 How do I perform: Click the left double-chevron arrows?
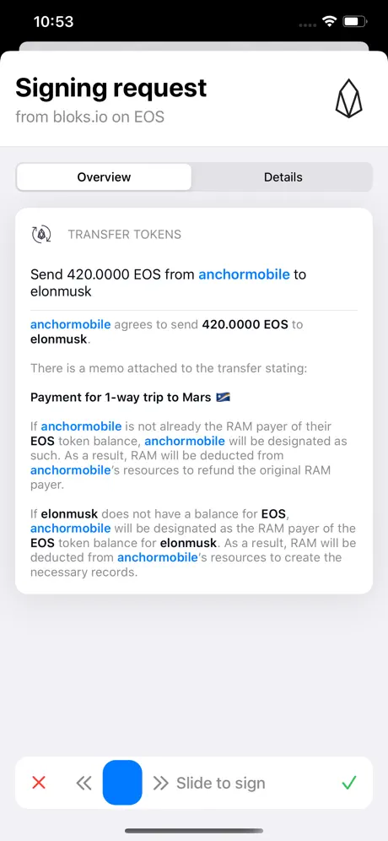pyautogui.click(x=84, y=783)
